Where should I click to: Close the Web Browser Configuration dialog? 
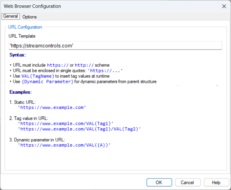[224, 6]
